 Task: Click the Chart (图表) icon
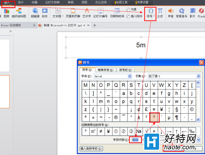point(7,13)
